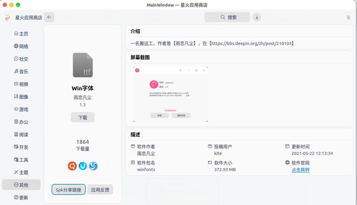Click the search box 搜索

tap(227, 17)
